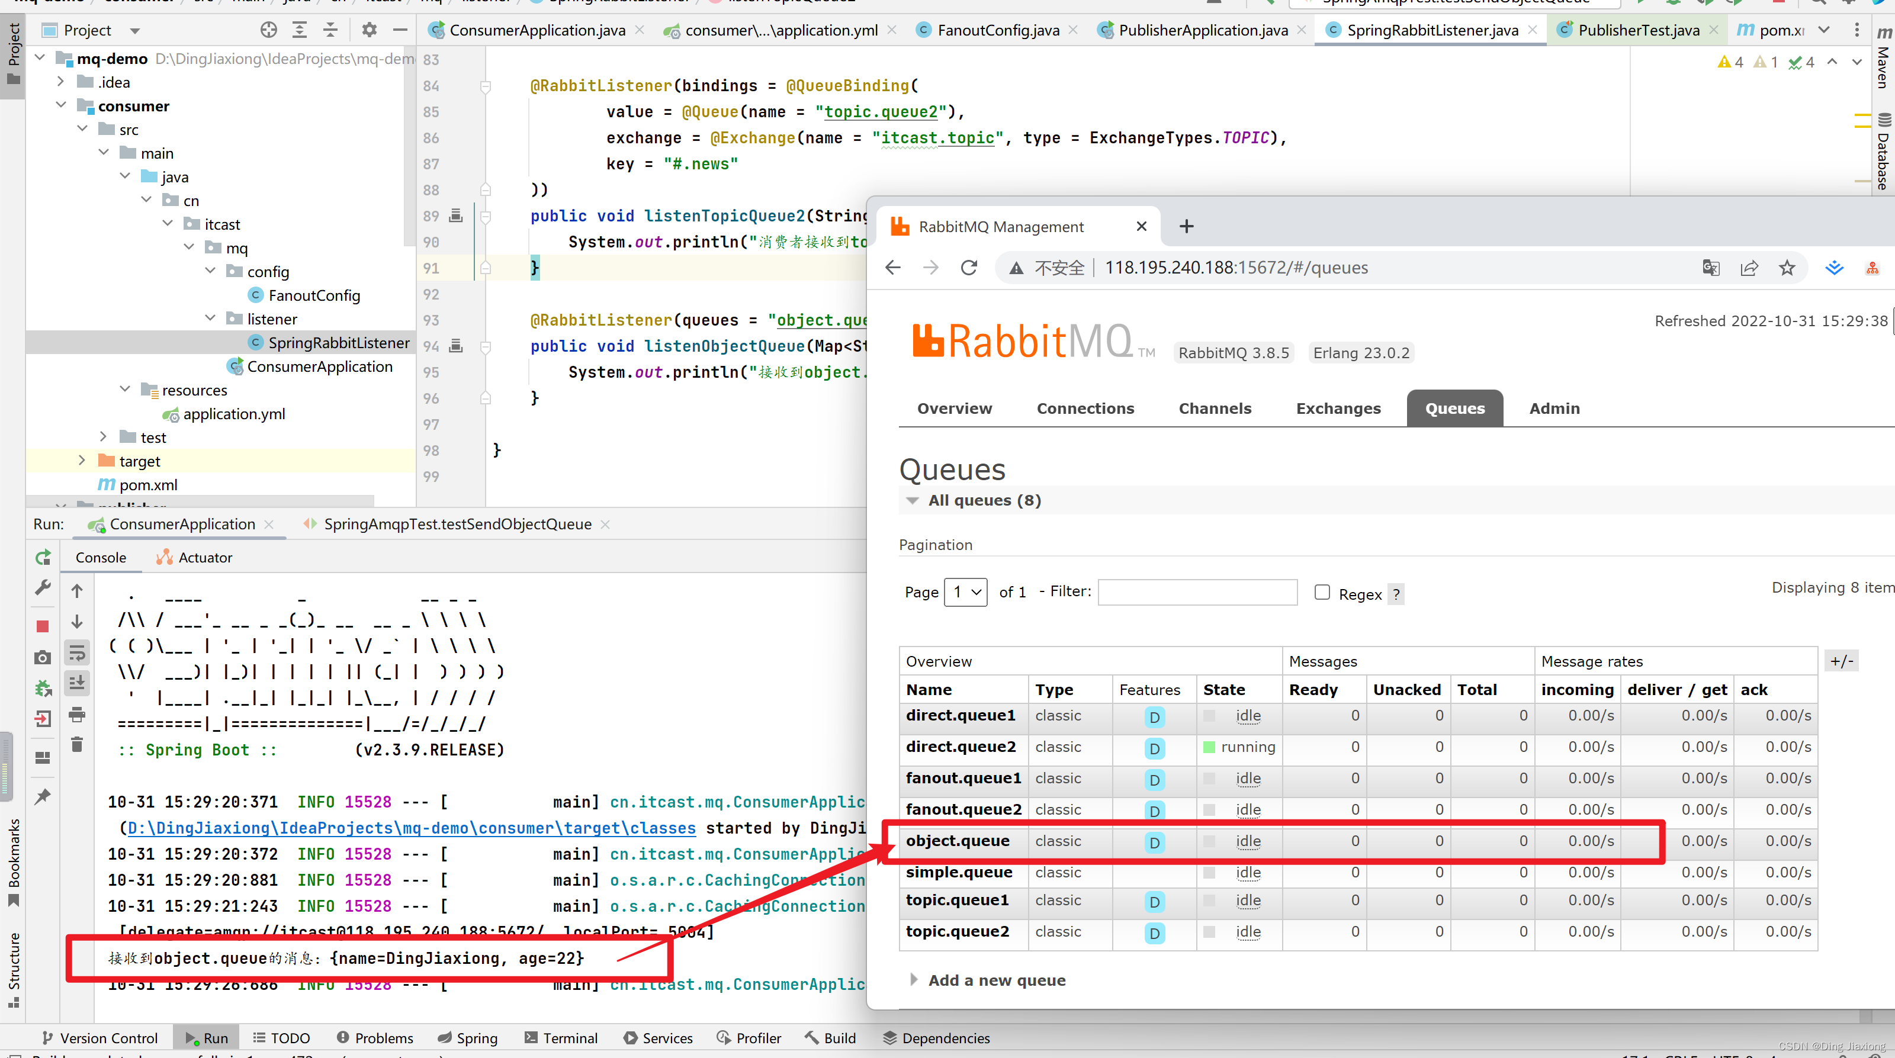
Task: Click Overview tab in RabbitMQ Management
Action: (x=954, y=409)
